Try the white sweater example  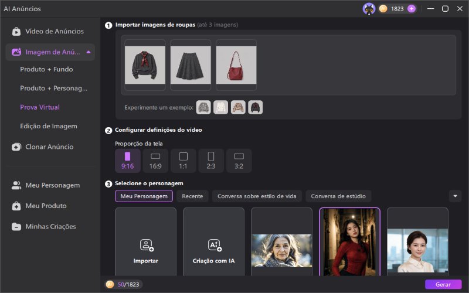[x=221, y=107]
